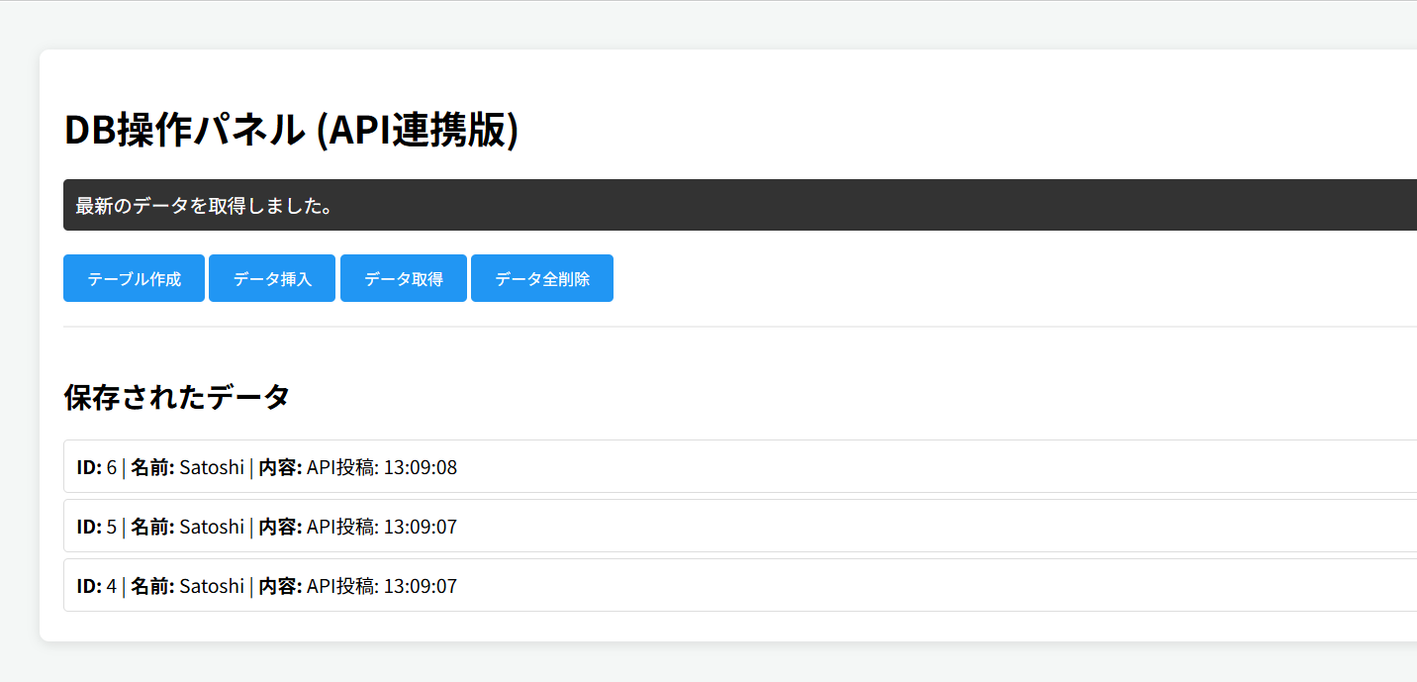Click the 保存されたデータ section heading
The height and width of the screenshot is (682, 1417).
coord(176,397)
